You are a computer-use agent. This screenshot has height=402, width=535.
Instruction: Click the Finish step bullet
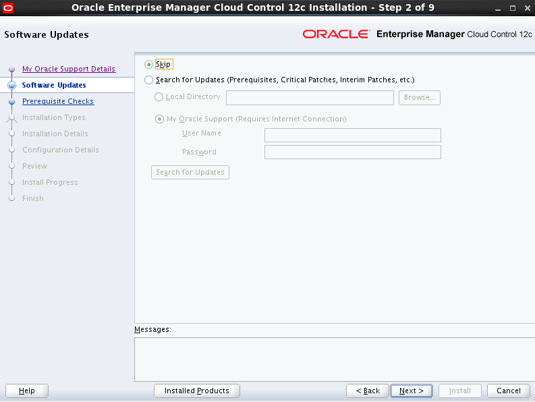pos(12,198)
